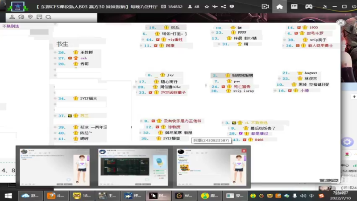Go to the home icon tab
The image size is (357, 201).
(279, 7)
